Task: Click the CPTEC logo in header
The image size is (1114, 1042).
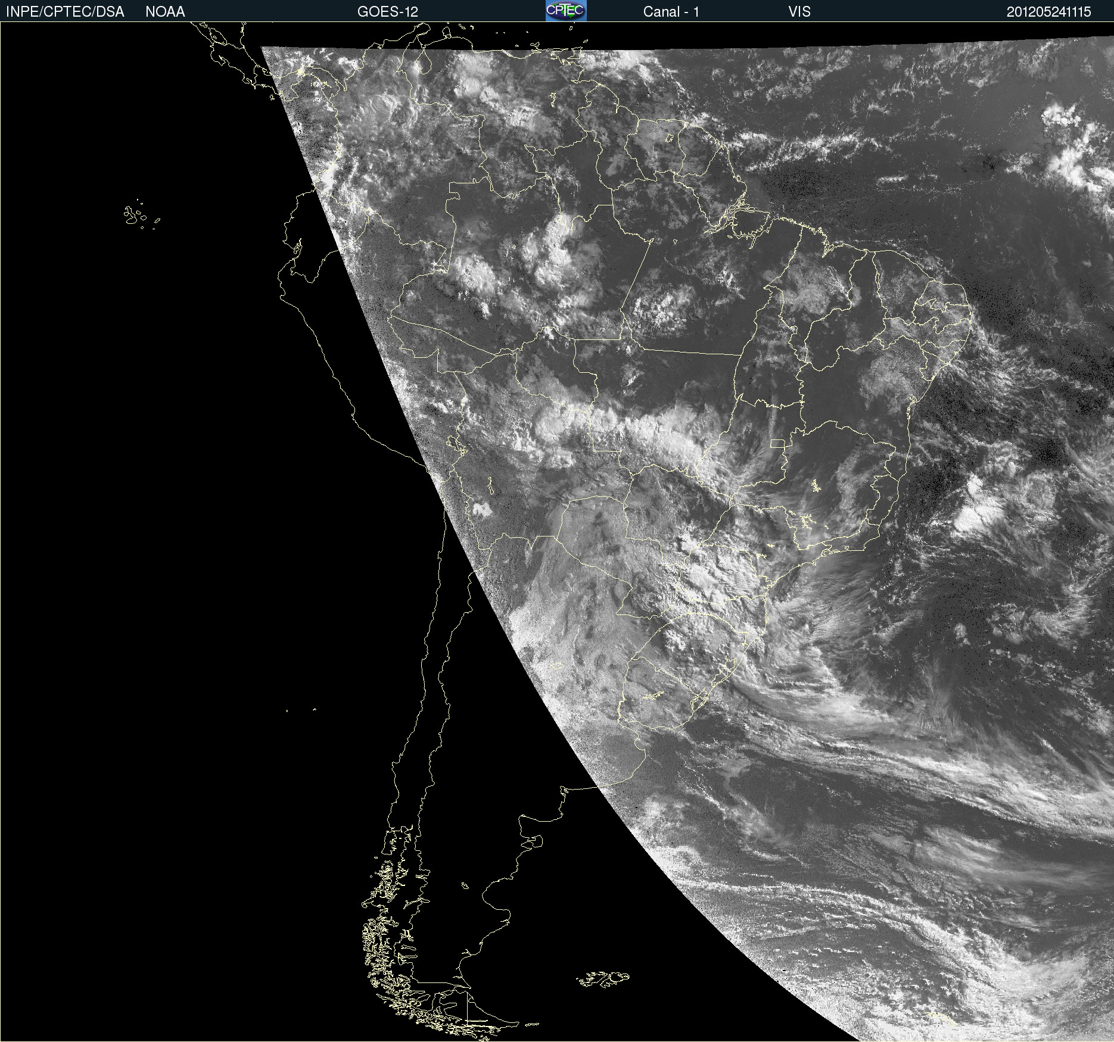Action: (566, 11)
